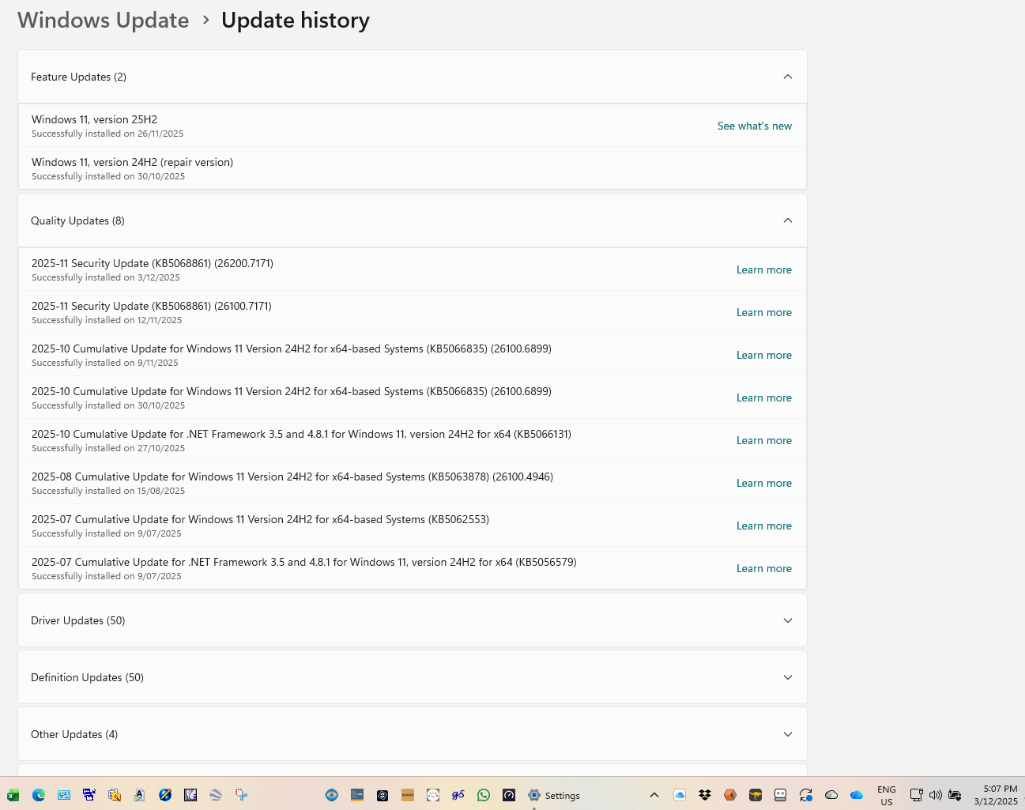Click the Update history page title
The image size is (1025, 810).
[296, 21]
